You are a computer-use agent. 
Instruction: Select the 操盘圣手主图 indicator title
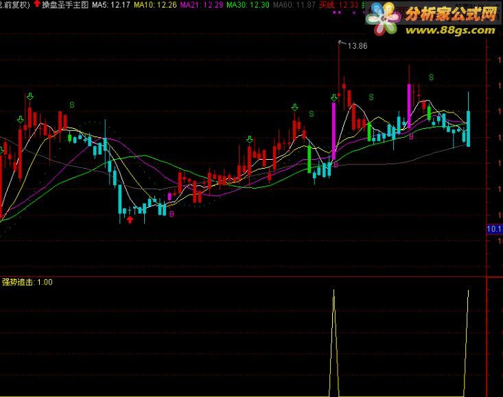coord(65,5)
